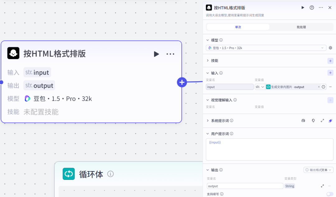Click the 用户提示词 text area with {{input}}
The image size is (336, 197).
click(x=269, y=149)
